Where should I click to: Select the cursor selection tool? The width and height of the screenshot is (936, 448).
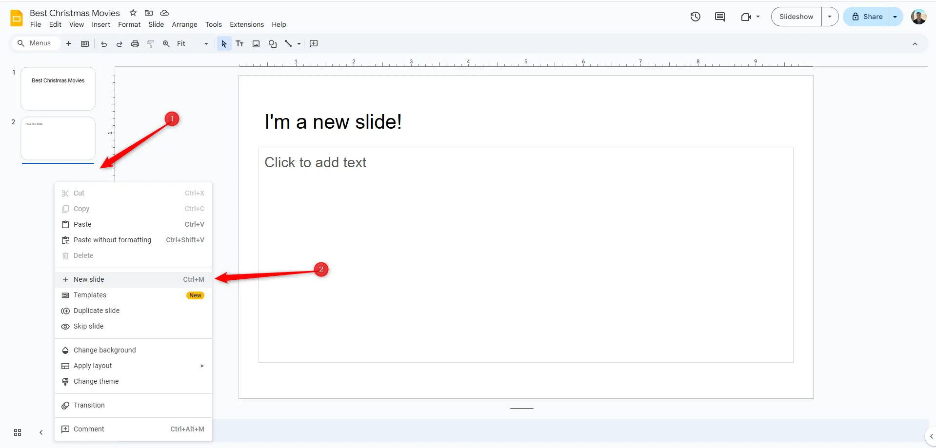[224, 44]
